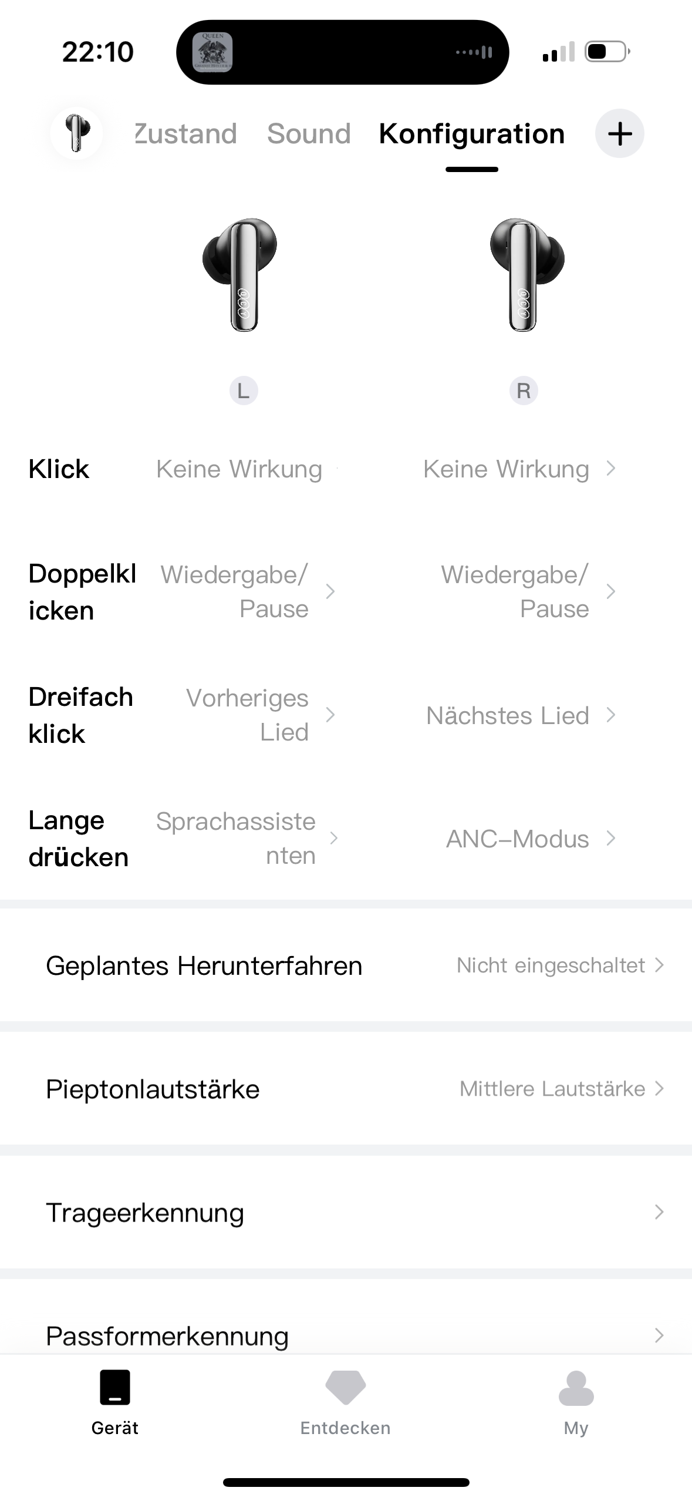Select the L earbud badge

tap(244, 391)
